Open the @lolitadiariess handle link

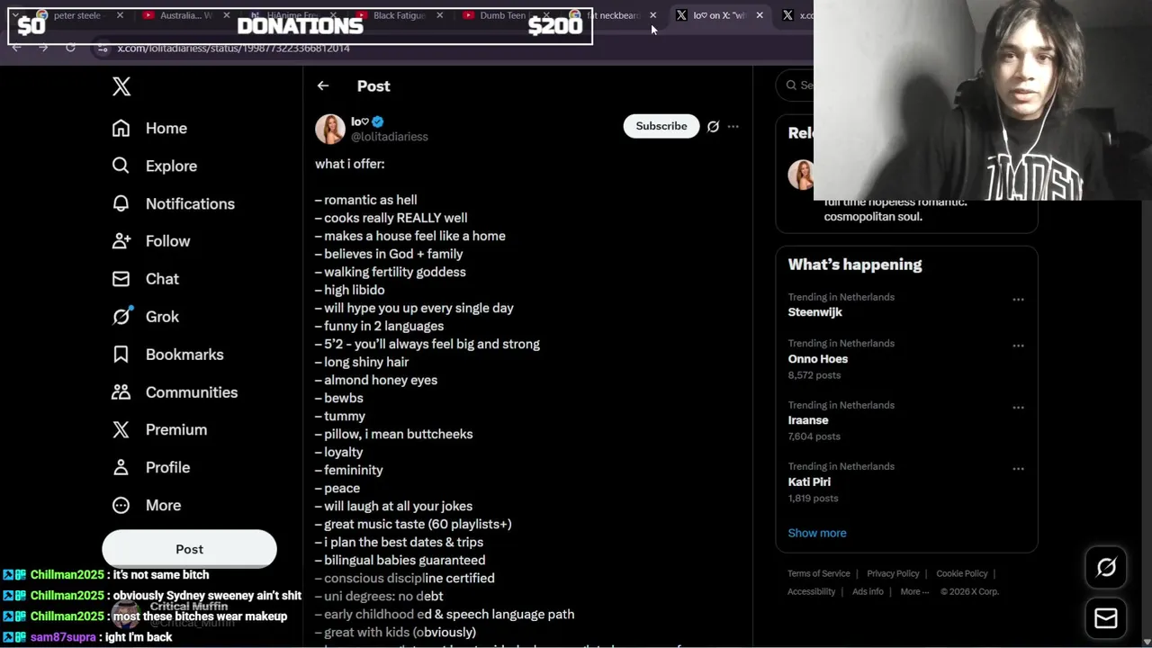tap(389, 137)
